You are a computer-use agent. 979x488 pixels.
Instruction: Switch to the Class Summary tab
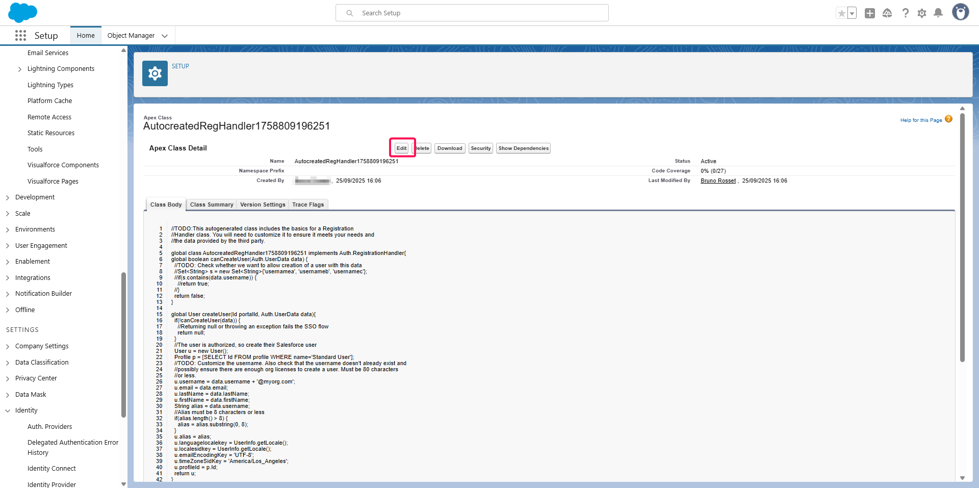212,204
